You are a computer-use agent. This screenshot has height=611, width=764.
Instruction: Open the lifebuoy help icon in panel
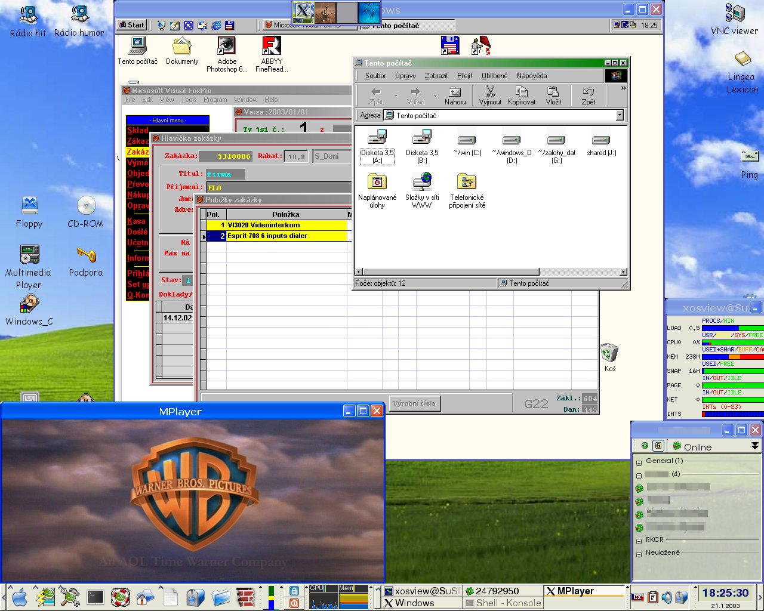coord(120,597)
